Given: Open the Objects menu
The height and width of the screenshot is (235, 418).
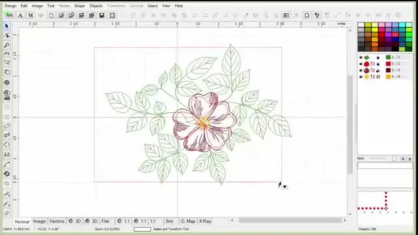Looking at the screenshot, I should [x=96, y=6].
